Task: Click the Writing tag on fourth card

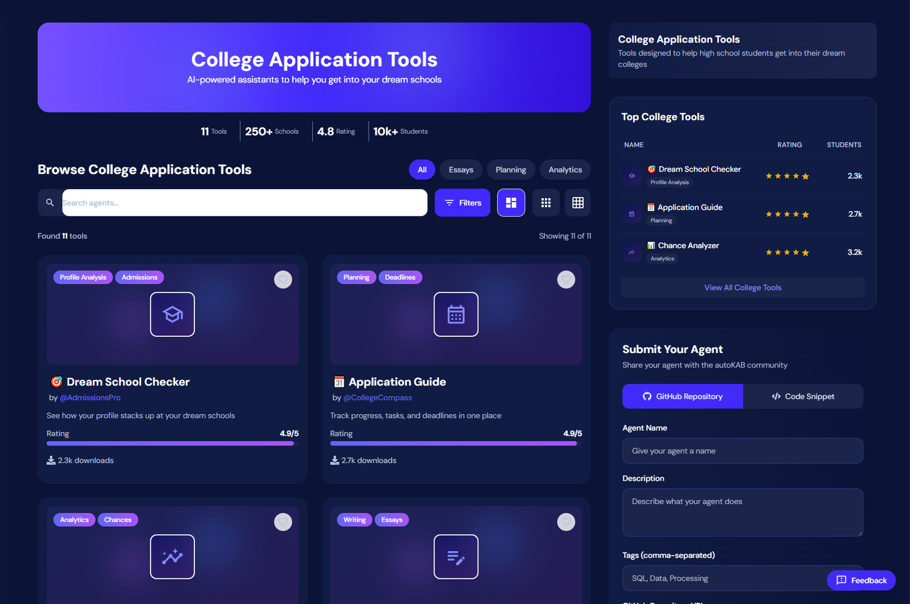Action: click(x=354, y=520)
